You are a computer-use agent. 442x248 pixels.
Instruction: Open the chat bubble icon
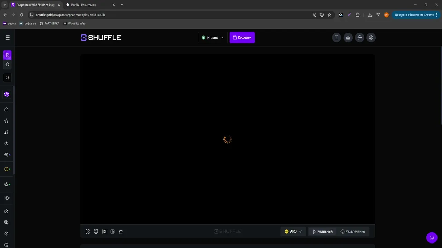(359, 38)
